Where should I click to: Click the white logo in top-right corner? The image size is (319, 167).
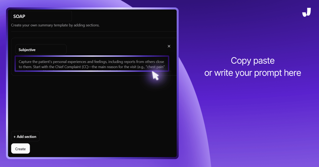click(x=307, y=12)
